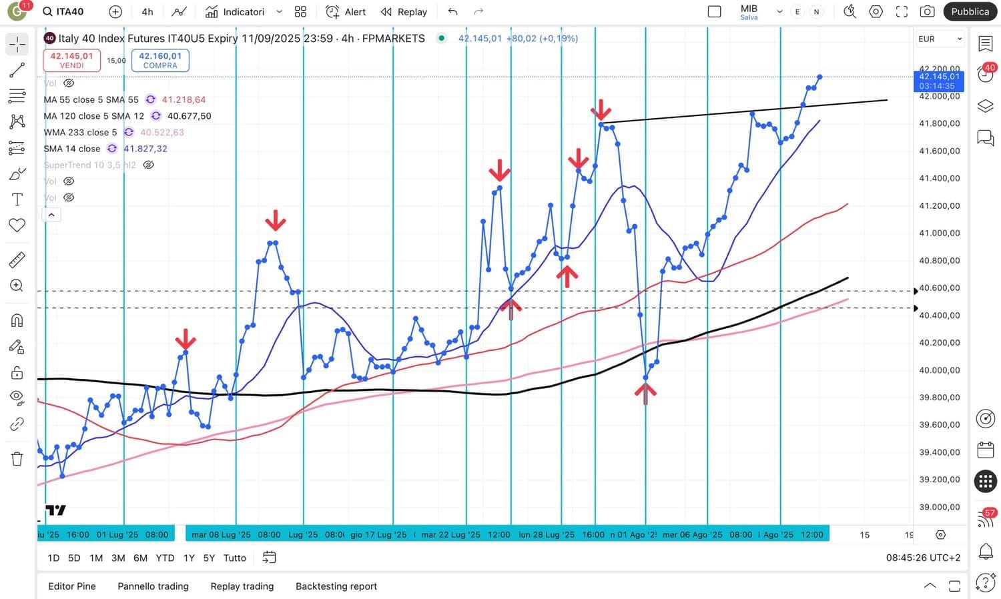Viewport: 1001px width, 599px height.
Task: Enable magnet mode for drawings
Action: (x=17, y=320)
